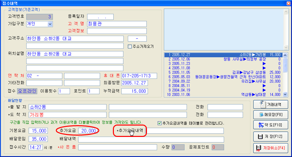Click the 최종방문 field 2005.12.27

click(x=134, y=83)
